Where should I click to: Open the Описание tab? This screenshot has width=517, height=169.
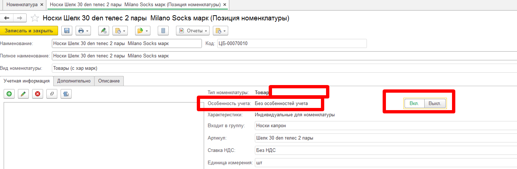[x=109, y=81]
